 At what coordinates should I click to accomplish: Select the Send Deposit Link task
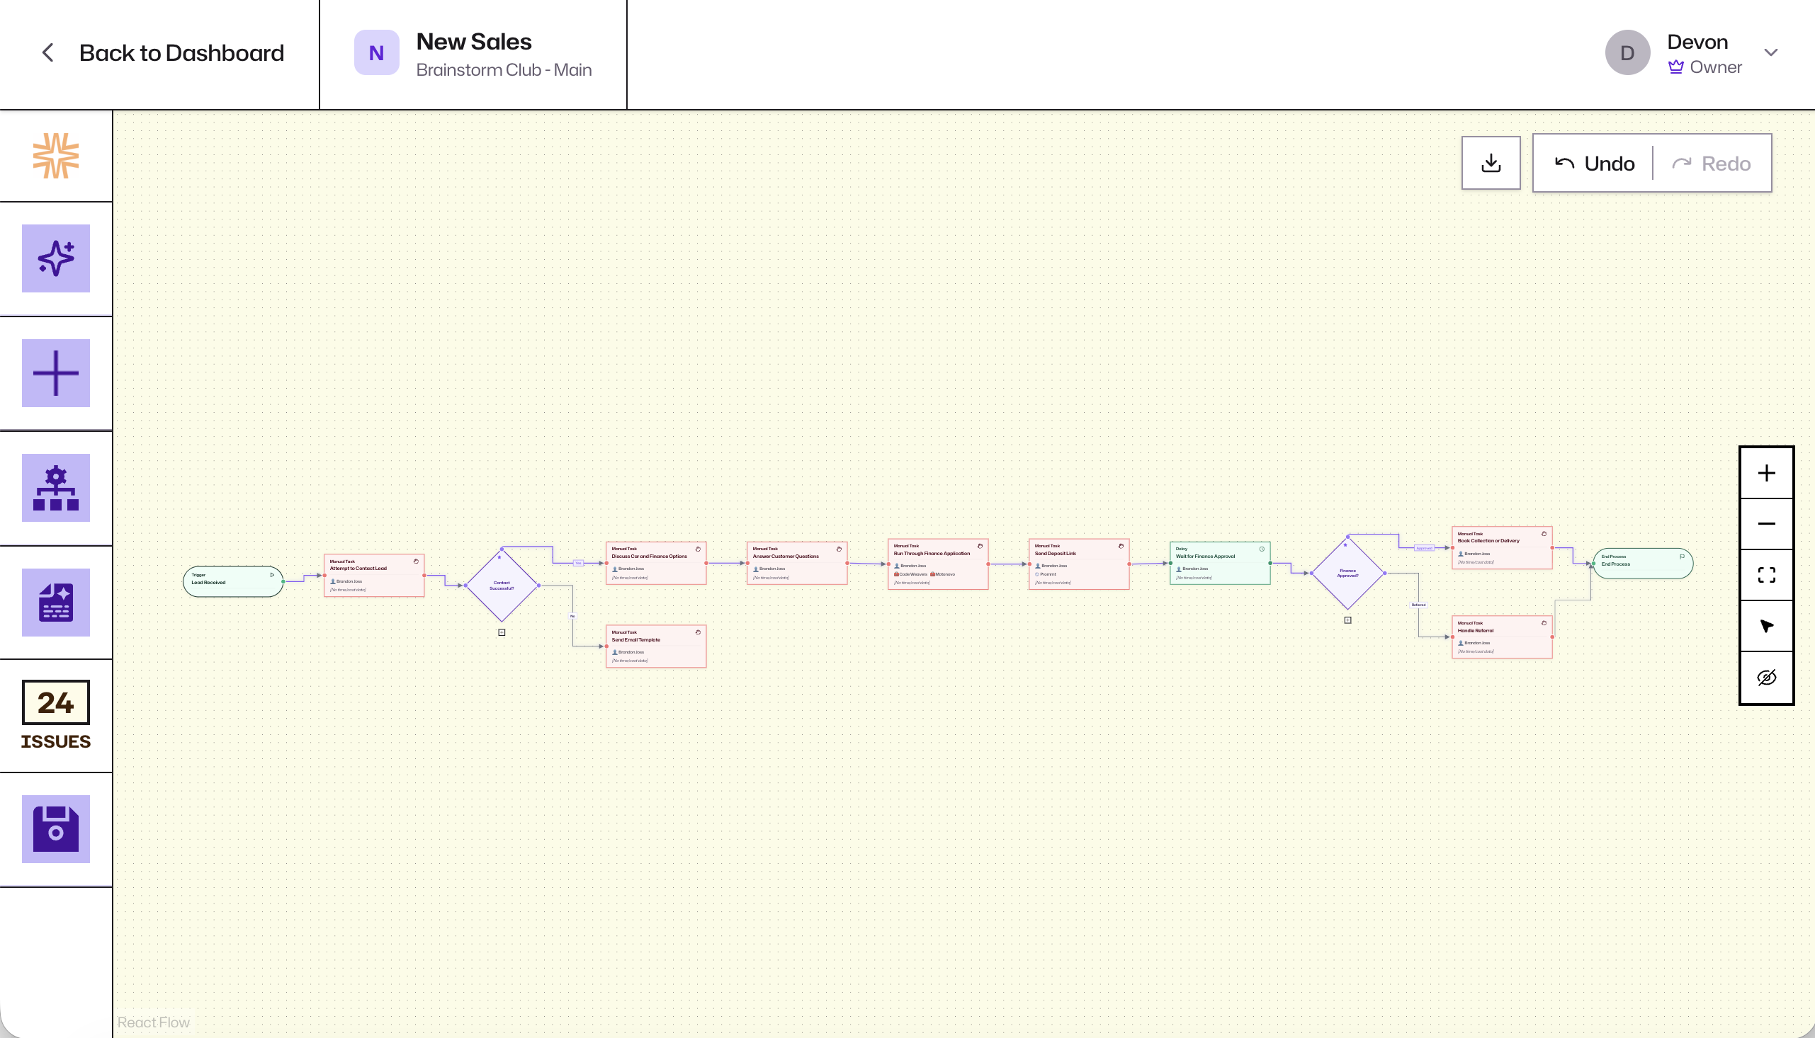pos(1079,564)
